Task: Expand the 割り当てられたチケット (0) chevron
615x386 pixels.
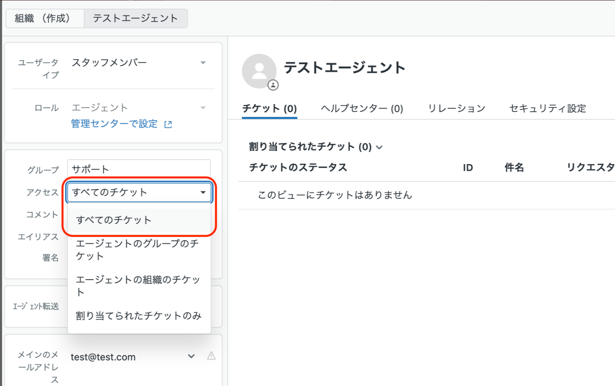Action: tap(379, 147)
